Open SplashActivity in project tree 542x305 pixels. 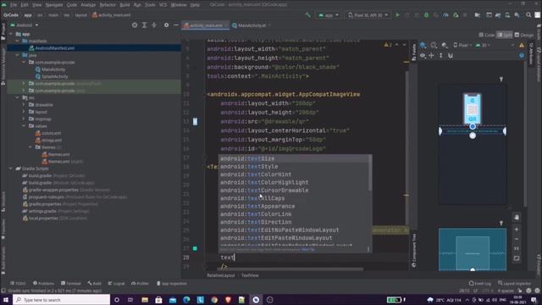[54, 76]
